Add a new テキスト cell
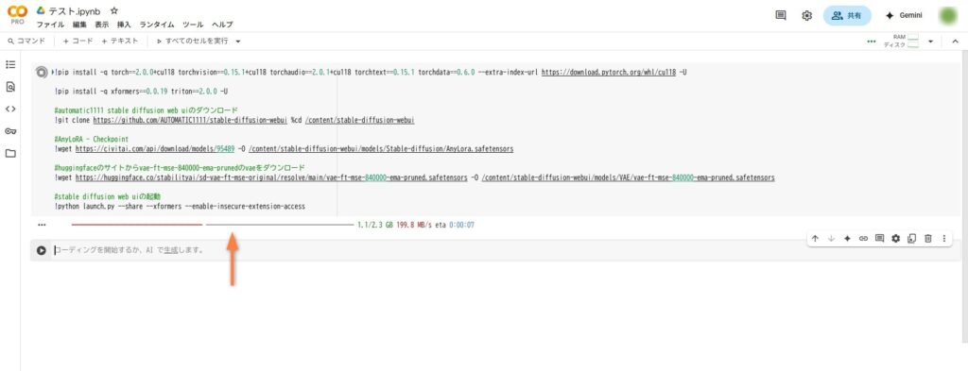This screenshot has width=968, height=371. (120, 41)
